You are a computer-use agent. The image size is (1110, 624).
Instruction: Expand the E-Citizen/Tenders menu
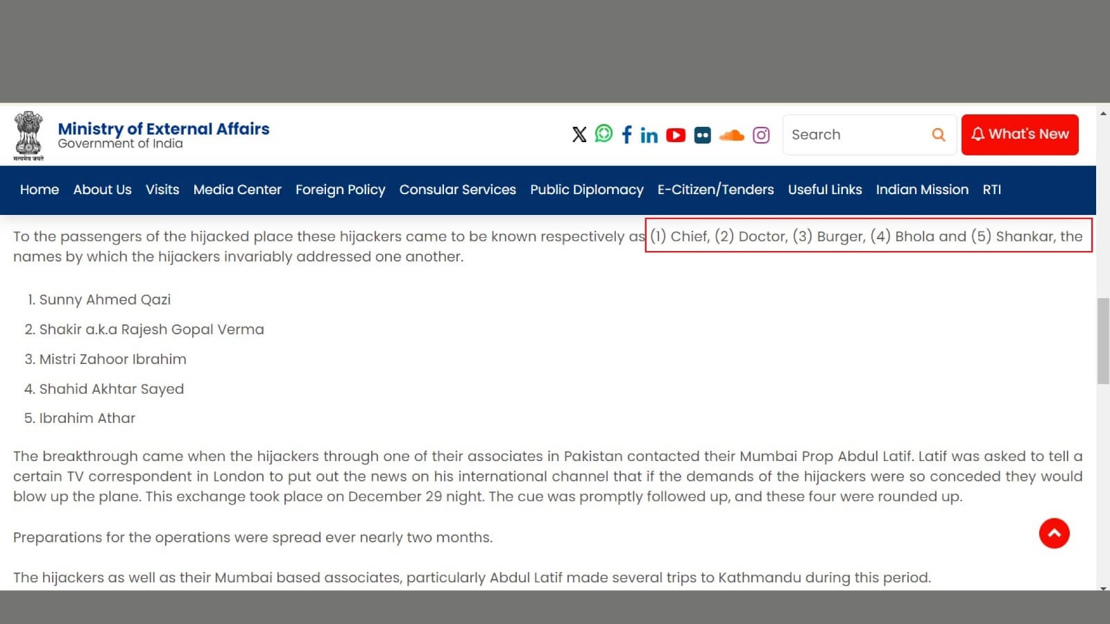click(716, 190)
